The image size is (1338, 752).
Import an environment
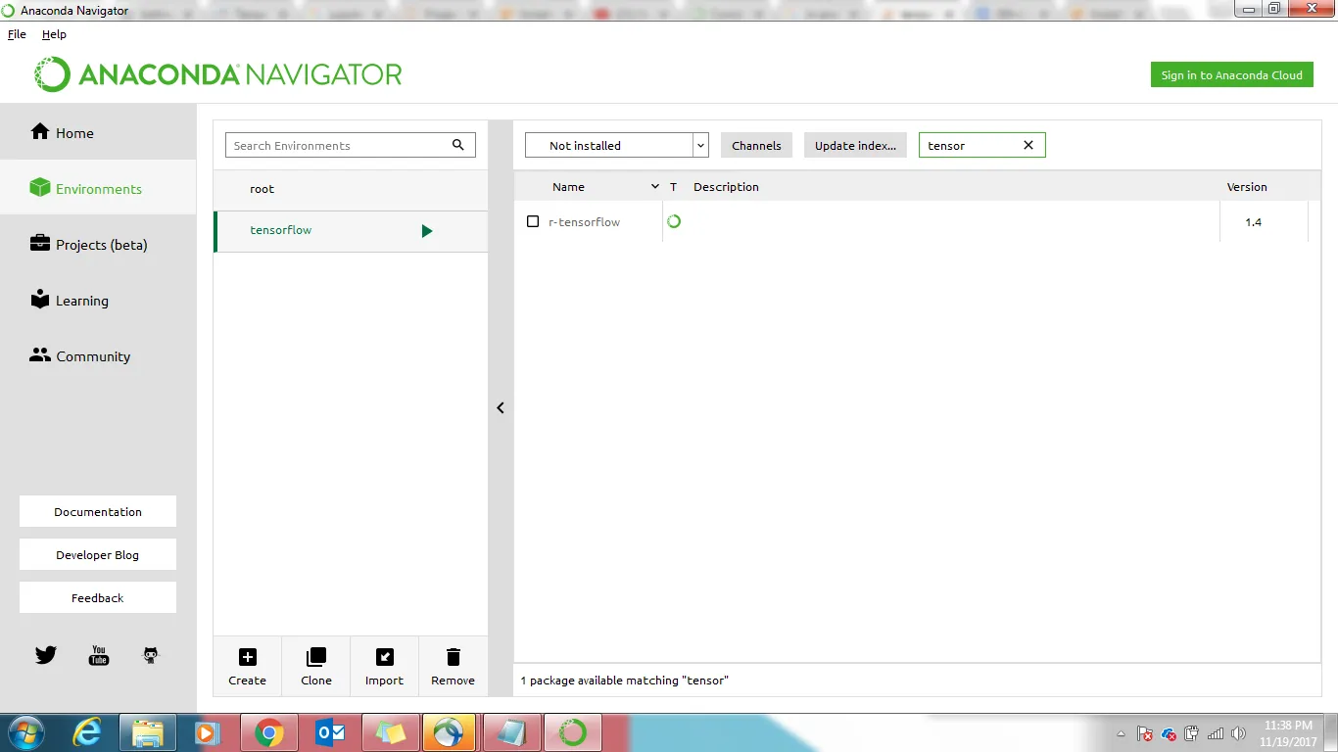(x=384, y=667)
